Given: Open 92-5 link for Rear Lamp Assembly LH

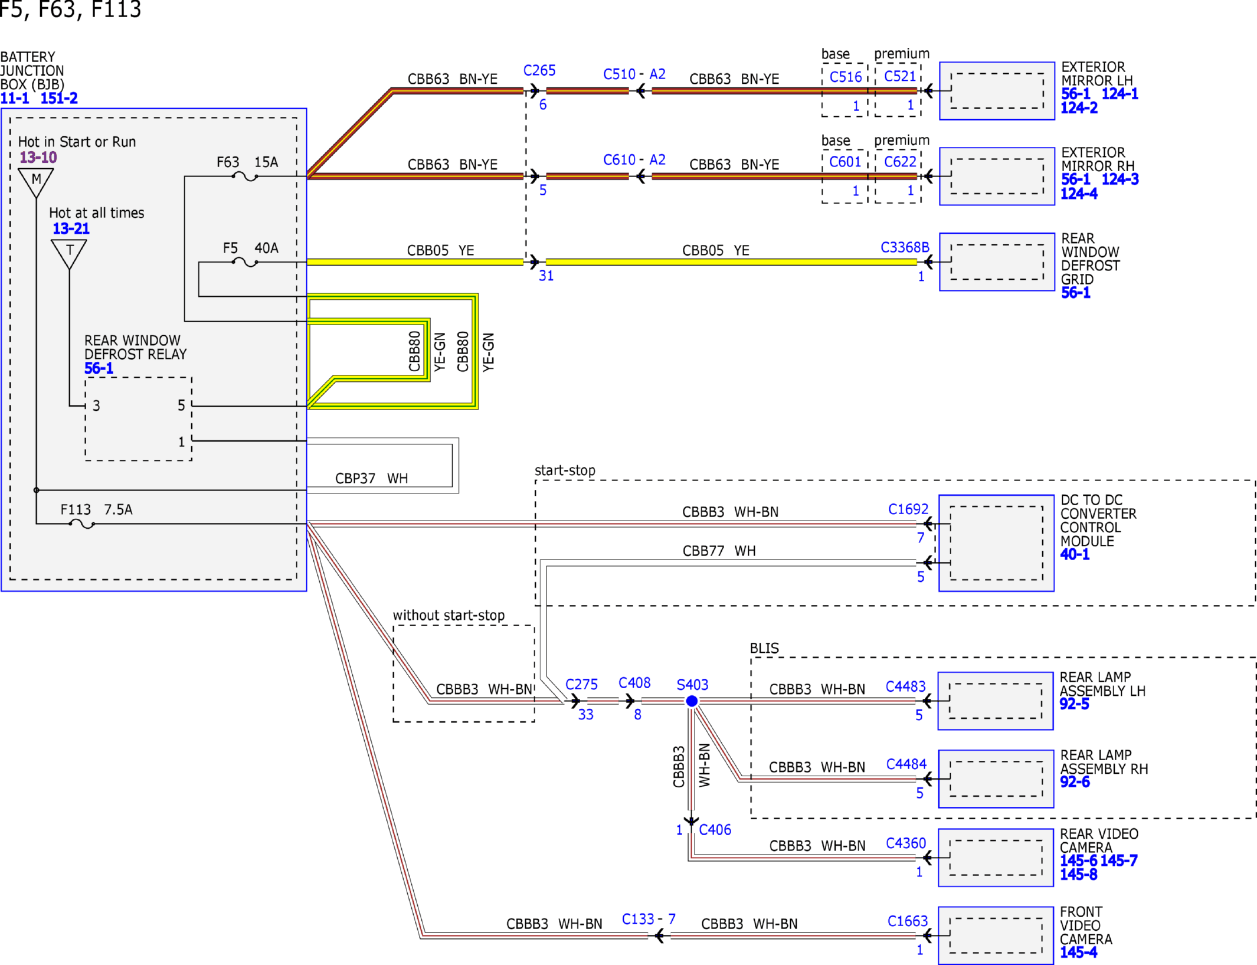Looking at the screenshot, I should [1074, 704].
